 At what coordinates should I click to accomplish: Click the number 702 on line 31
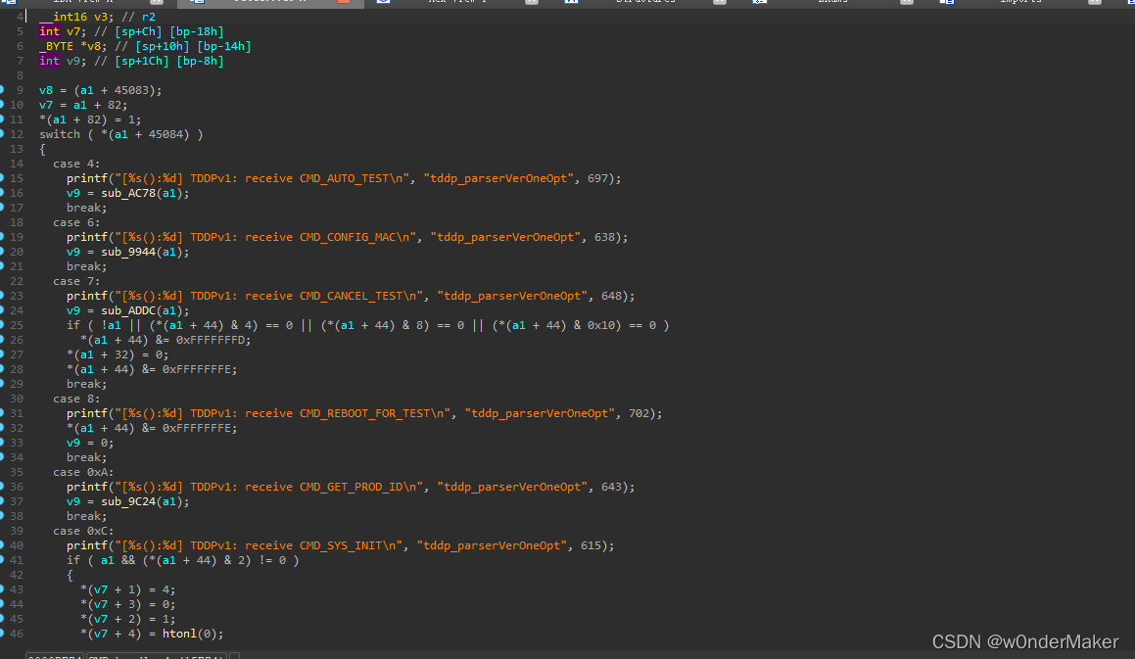point(639,413)
